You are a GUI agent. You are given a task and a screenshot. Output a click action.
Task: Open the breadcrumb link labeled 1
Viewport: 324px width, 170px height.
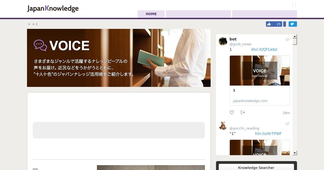(37, 24)
